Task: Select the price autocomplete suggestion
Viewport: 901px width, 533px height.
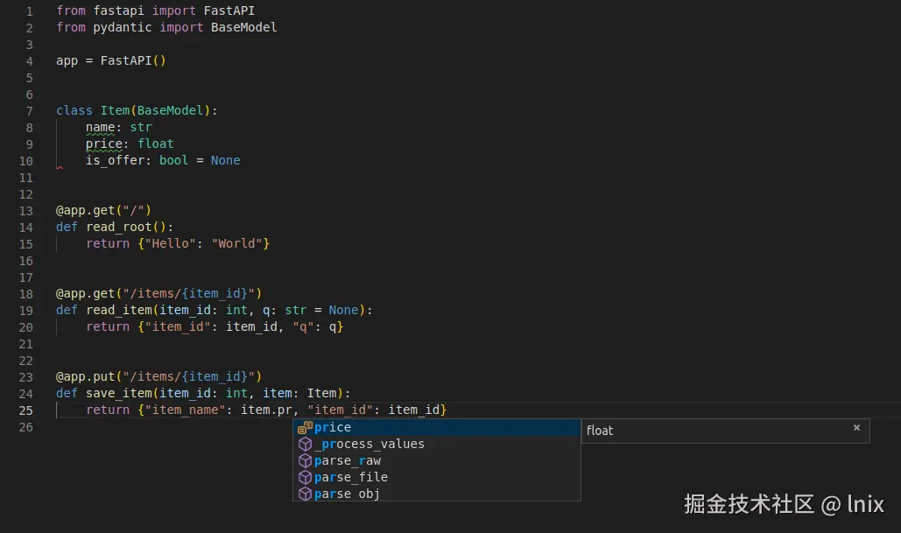Action: 334,427
